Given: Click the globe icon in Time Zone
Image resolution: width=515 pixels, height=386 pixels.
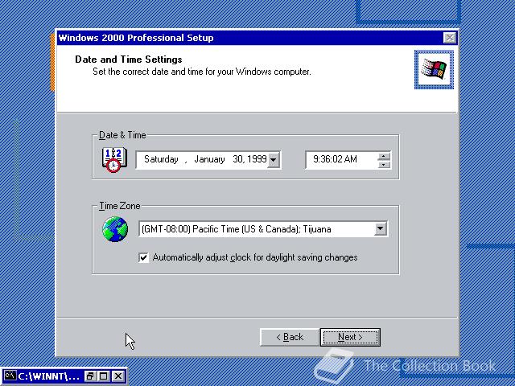Looking at the screenshot, I should pos(115,229).
